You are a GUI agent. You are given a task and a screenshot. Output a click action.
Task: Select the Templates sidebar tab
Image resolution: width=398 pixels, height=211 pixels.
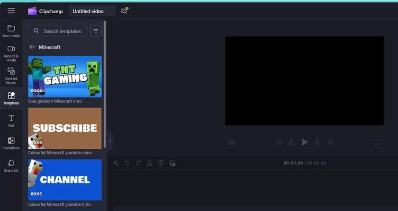tap(11, 98)
